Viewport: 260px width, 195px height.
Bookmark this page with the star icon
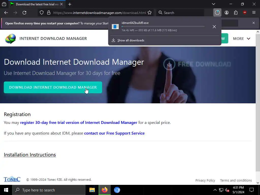tap(150, 13)
